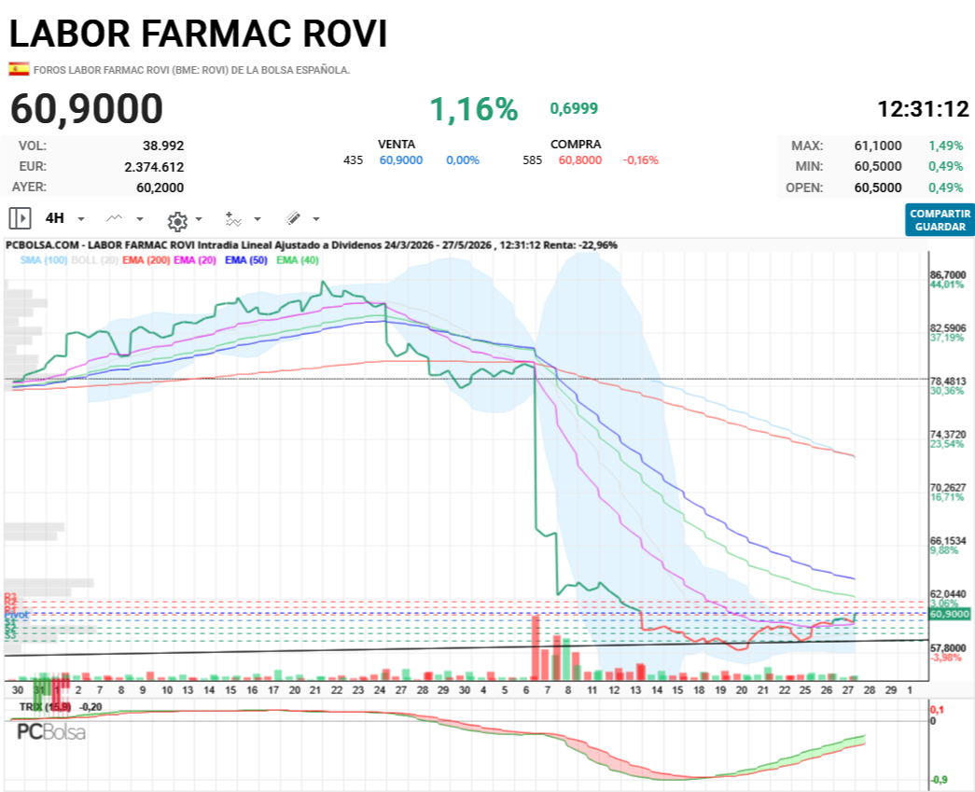This screenshot has width=975, height=792.
Task: Click the current price 60,9000 headline
Action: pyautogui.click(x=87, y=108)
